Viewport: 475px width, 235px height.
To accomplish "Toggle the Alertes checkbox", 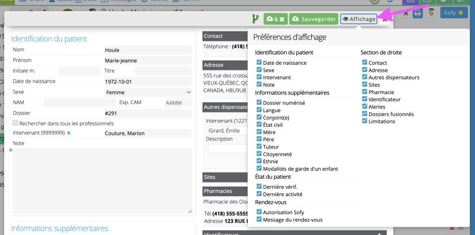I will pyautogui.click(x=365, y=106).
